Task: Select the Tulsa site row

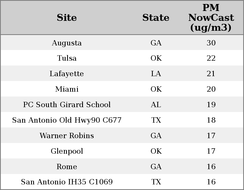Action: (x=122, y=58)
